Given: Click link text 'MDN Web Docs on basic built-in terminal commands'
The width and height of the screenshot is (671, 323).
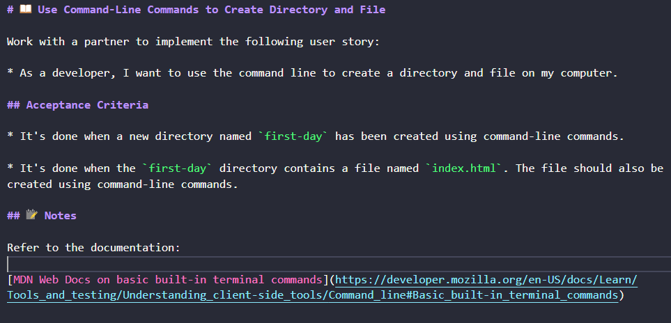Looking at the screenshot, I should click(168, 280).
